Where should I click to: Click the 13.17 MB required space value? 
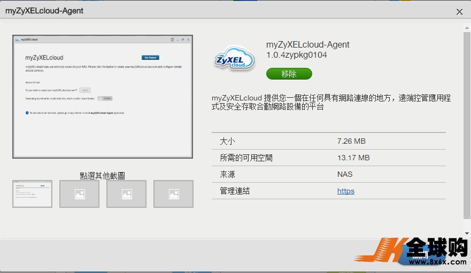tap(353, 158)
